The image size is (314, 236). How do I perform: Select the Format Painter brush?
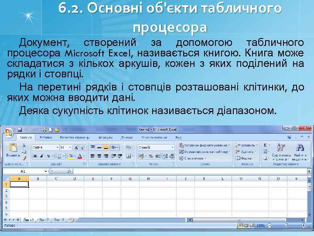tap(24, 158)
